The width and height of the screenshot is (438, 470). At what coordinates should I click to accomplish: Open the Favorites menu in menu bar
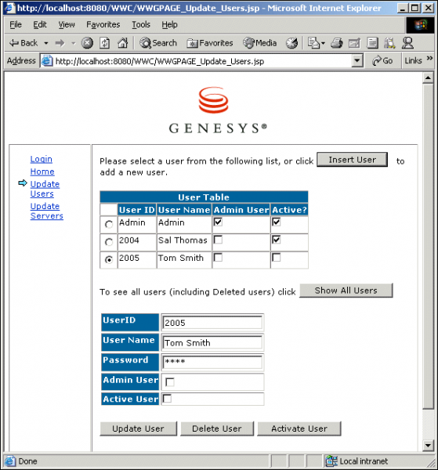pos(103,24)
